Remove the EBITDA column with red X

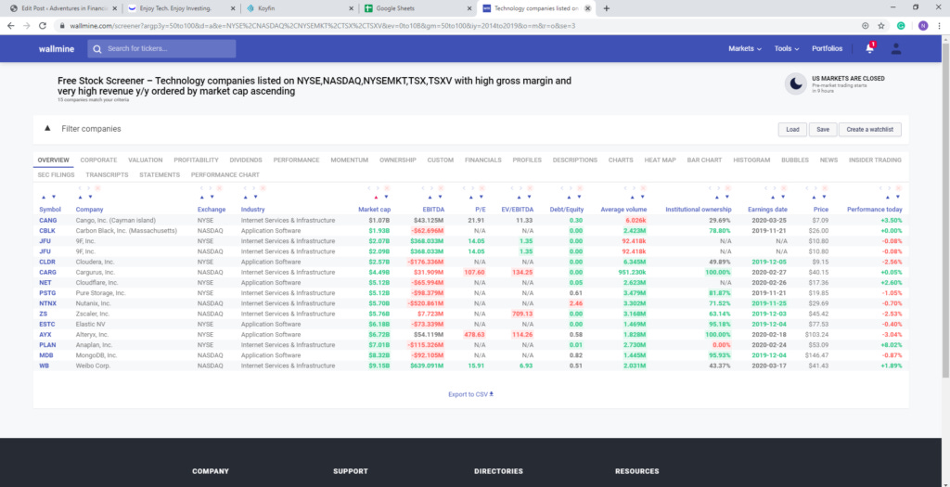point(441,187)
